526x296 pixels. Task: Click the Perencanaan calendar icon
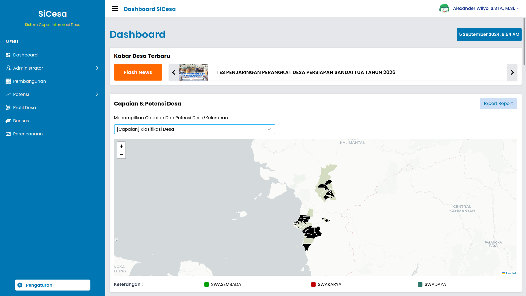(x=8, y=134)
